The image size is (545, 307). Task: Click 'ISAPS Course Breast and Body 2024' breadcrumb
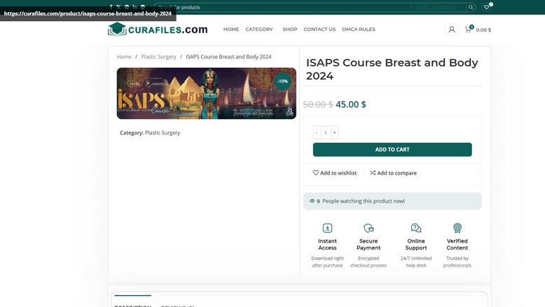click(228, 57)
